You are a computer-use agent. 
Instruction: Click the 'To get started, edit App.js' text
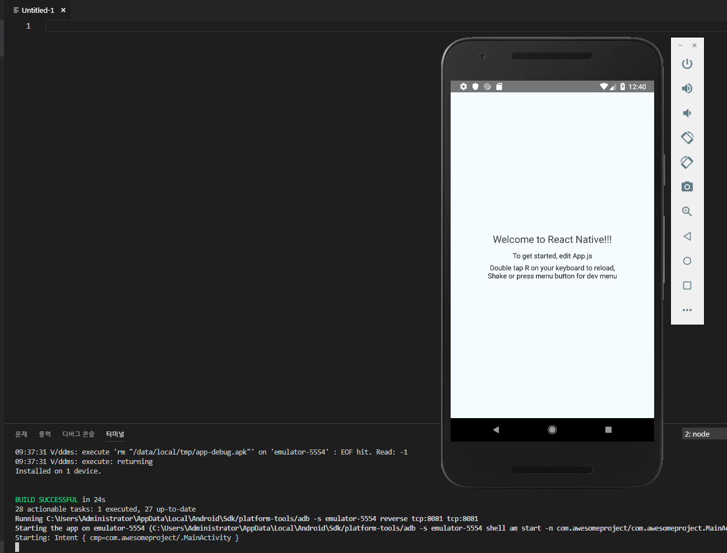(552, 256)
